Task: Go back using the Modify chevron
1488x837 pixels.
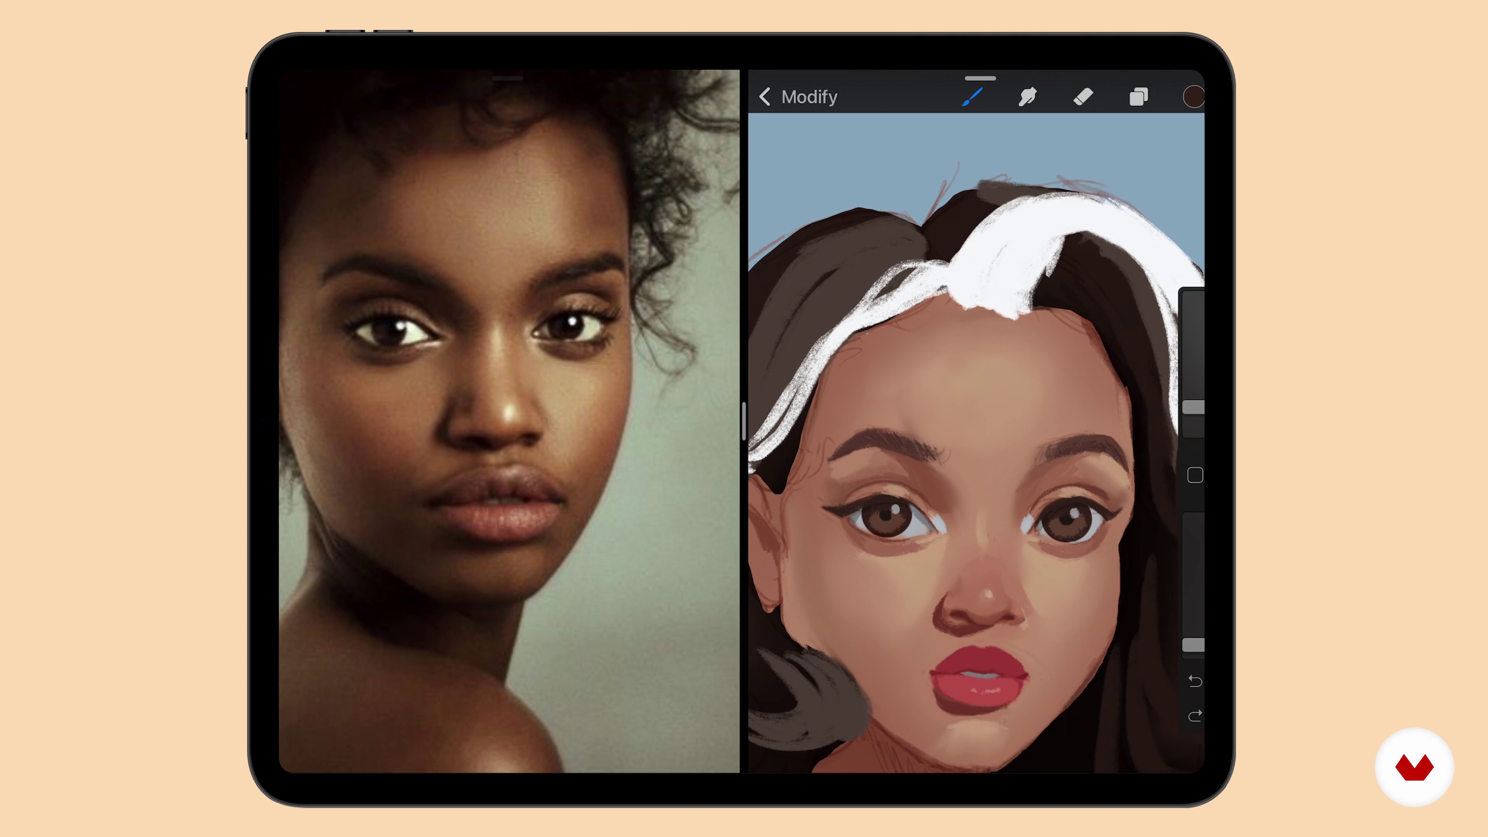Action: (x=765, y=96)
